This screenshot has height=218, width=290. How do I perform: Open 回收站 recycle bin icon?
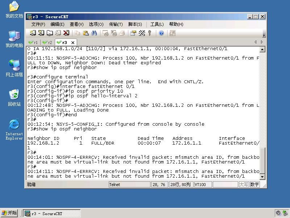14,98
